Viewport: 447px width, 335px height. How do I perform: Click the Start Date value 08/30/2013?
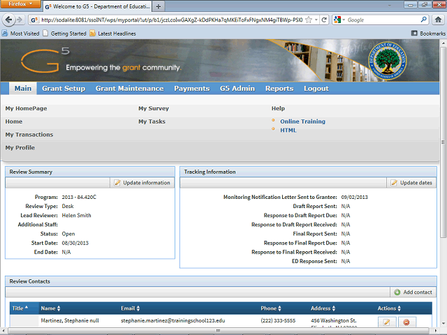tap(75, 243)
